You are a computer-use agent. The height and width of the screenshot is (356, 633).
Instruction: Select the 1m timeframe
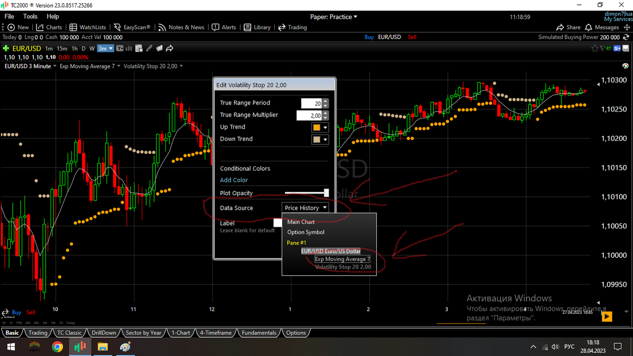click(49, 48)
